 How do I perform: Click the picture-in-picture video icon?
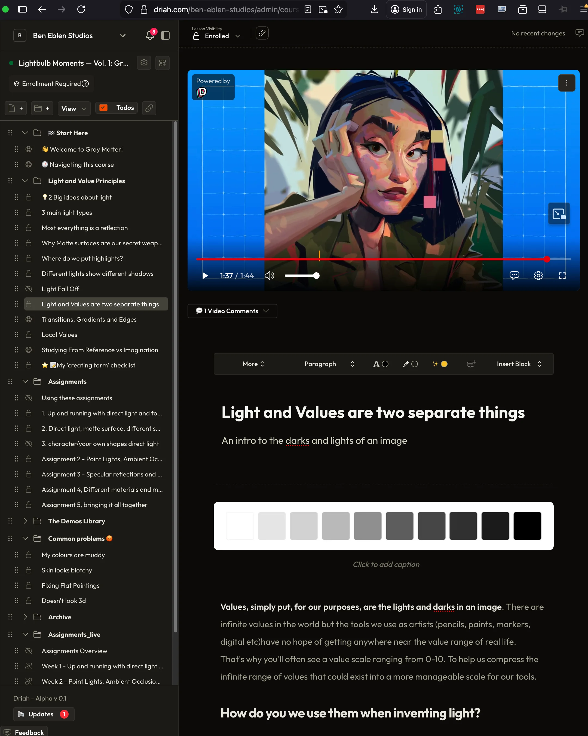[559, 214]
